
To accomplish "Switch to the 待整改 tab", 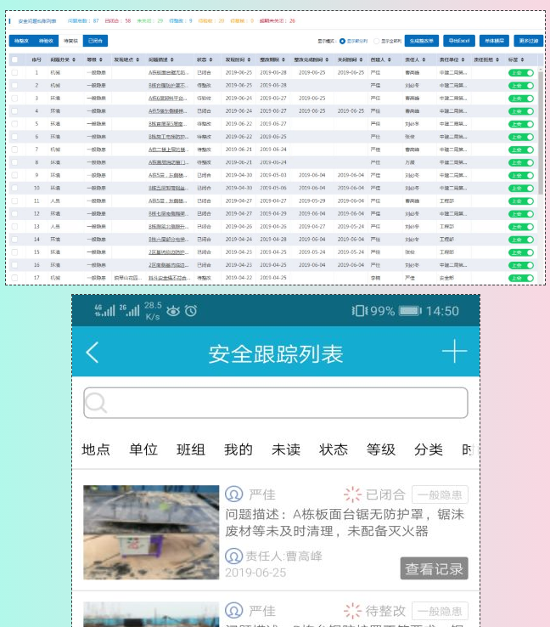I will coord(21,41).
